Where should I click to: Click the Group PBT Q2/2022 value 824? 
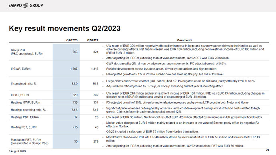pyautogui.click(x=96, y=52)
